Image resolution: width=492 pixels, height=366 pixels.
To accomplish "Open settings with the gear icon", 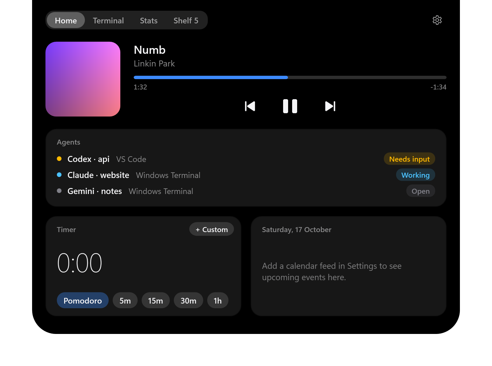I will click(437, 20).
